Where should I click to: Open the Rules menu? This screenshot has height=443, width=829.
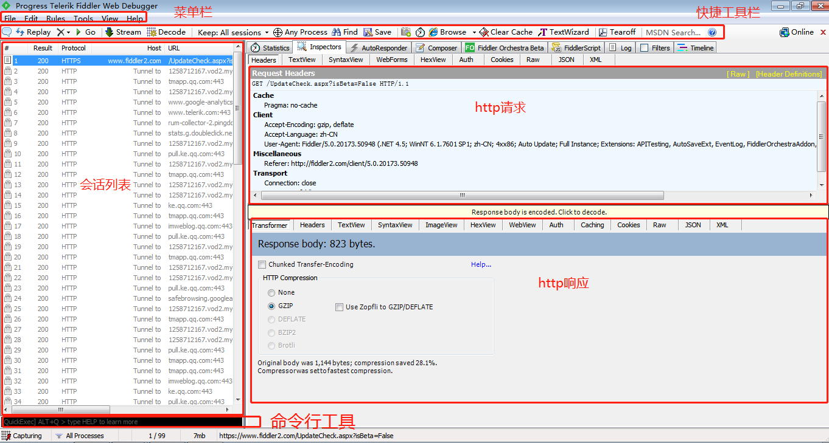click(x=56, y=19)
